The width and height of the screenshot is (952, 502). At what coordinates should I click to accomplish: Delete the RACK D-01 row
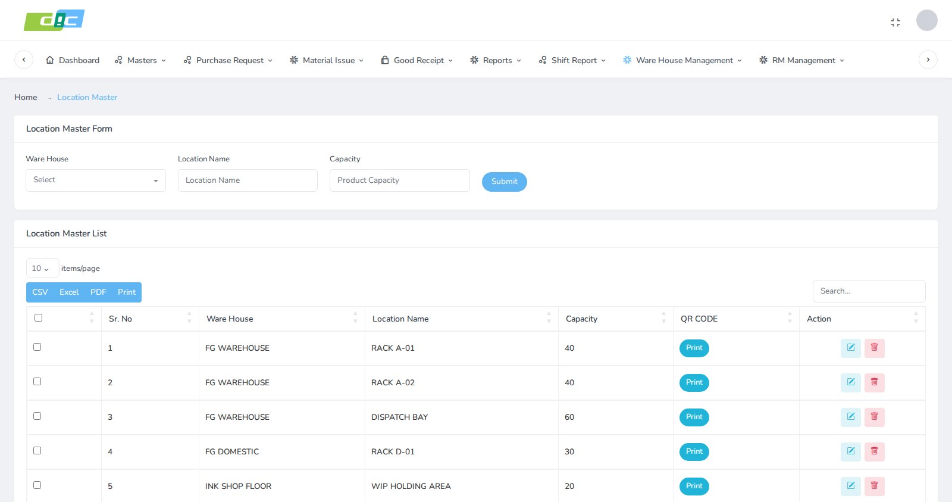[x=875, y=451]
